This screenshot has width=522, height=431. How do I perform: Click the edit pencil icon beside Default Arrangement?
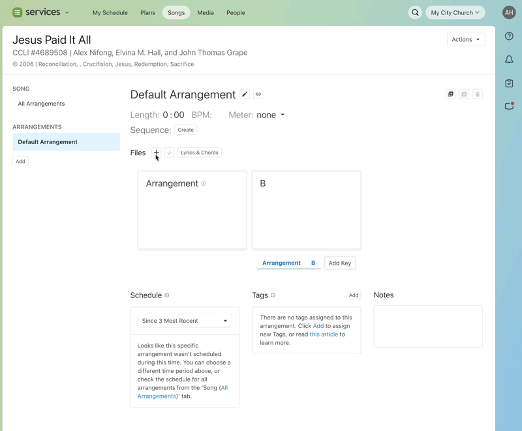point(245,95)
